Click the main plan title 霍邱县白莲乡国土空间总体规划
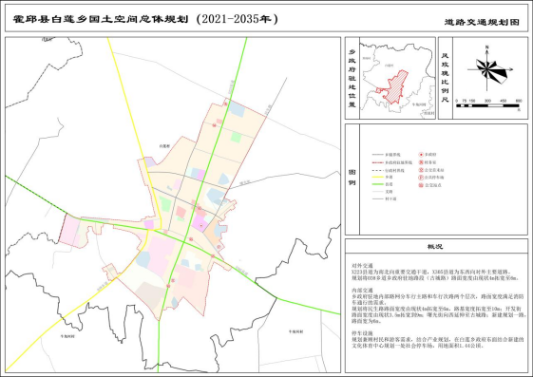Image resolution: width=533 pixels, height=377 pixels. pos(101,19)
